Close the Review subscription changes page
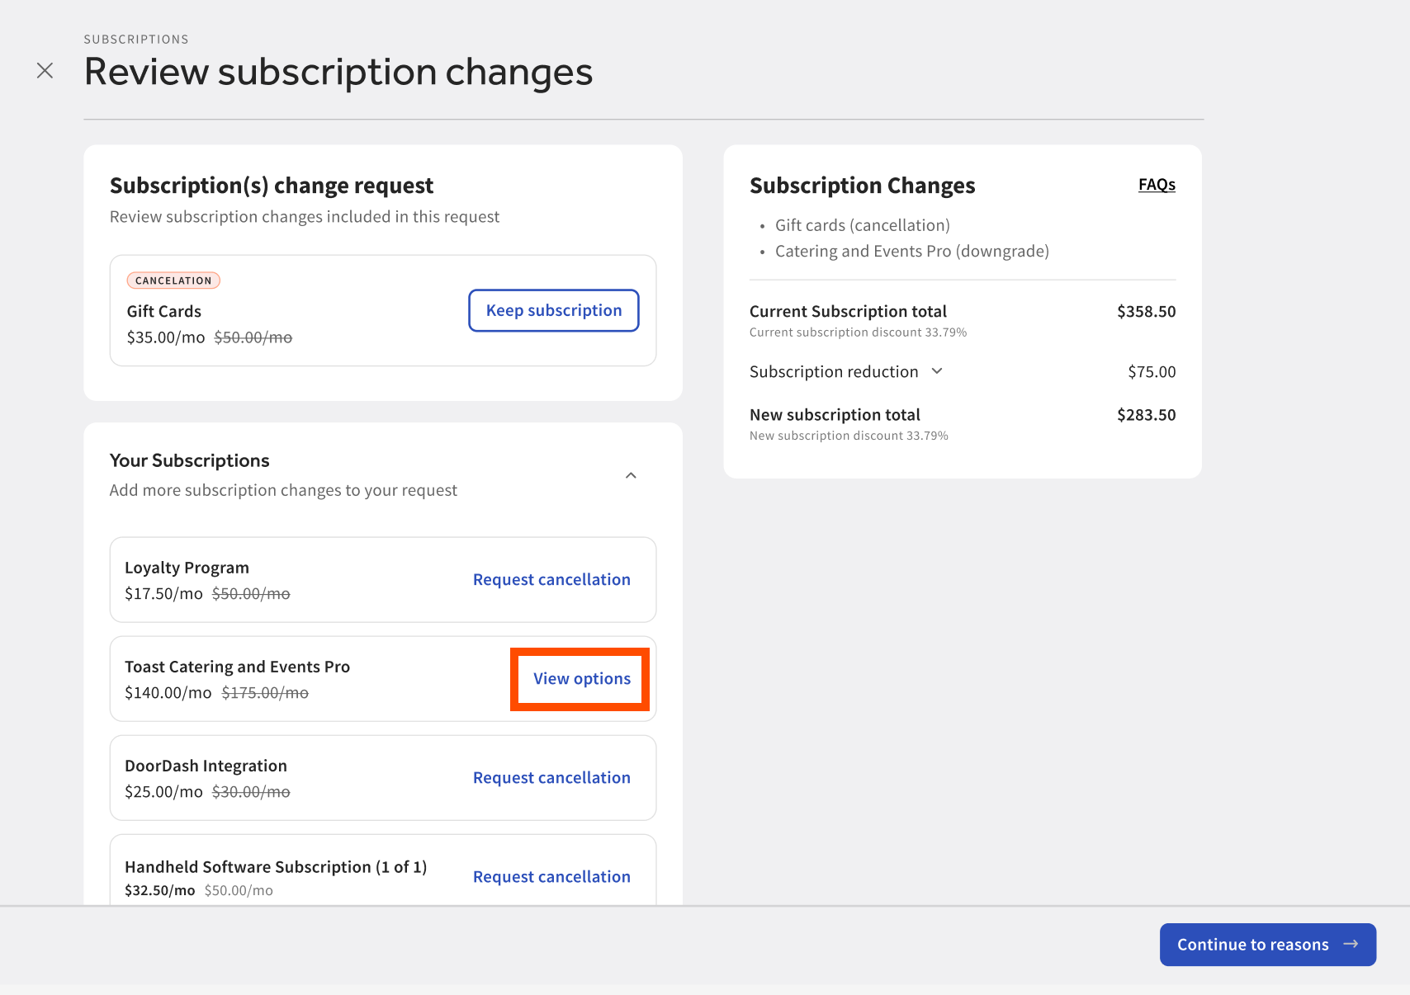 point(45,71)
